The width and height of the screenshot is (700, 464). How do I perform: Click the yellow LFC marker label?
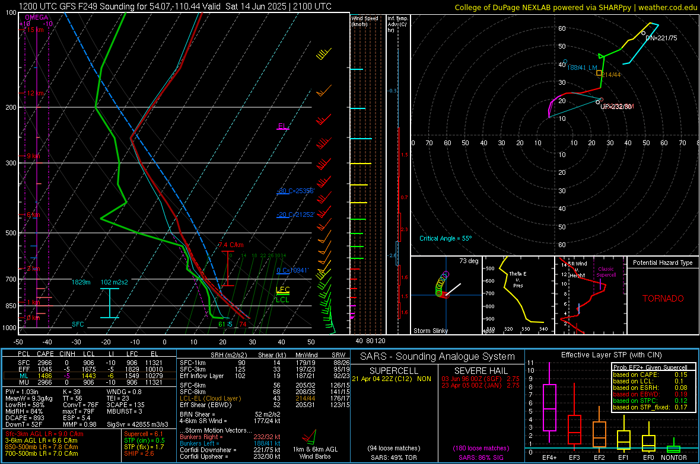click(283, 290)
